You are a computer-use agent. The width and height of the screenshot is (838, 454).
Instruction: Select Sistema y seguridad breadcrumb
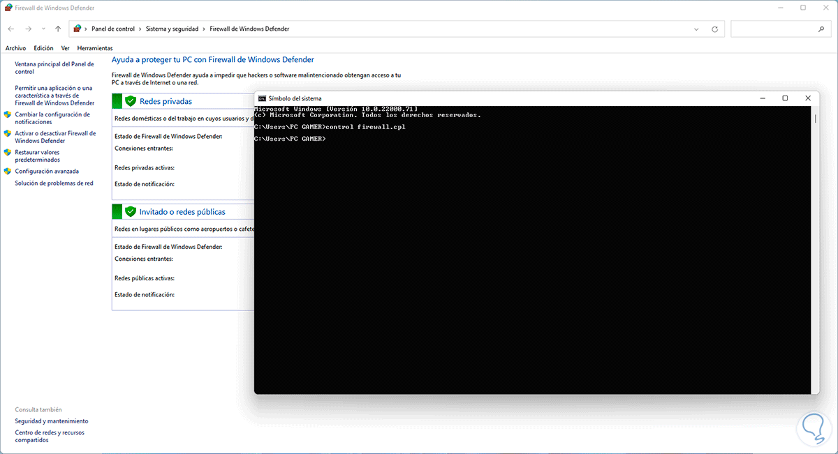pyautogui.click(x=172, y=29)
